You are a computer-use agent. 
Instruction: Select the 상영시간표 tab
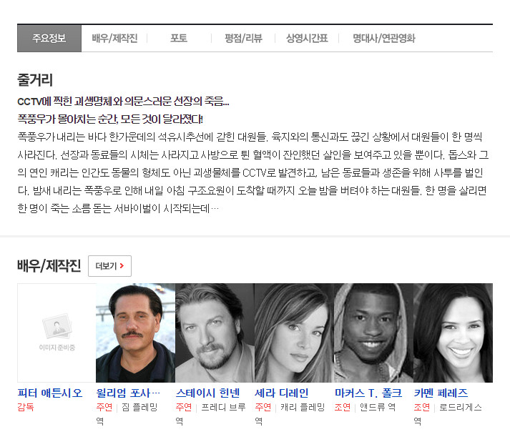point(307,39)
